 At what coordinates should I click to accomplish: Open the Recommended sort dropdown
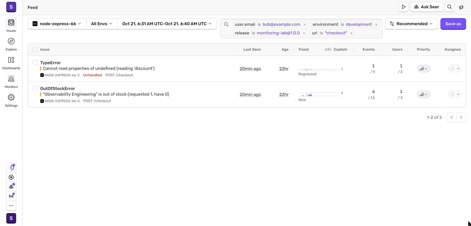[x=411, y=24]
